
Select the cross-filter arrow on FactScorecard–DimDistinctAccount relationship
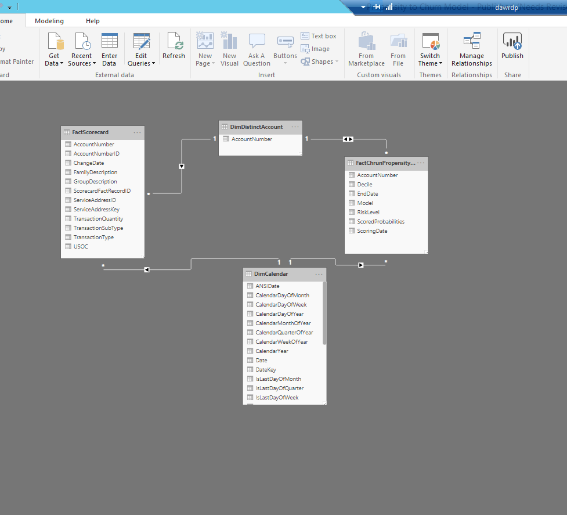tap(182, 167)
